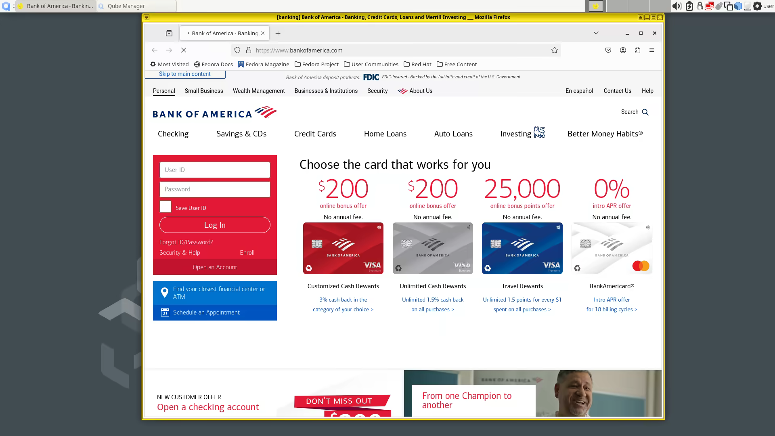Click the Contact Us link
The width and height of the screenshot is (775, 436).
pos(617,91)
